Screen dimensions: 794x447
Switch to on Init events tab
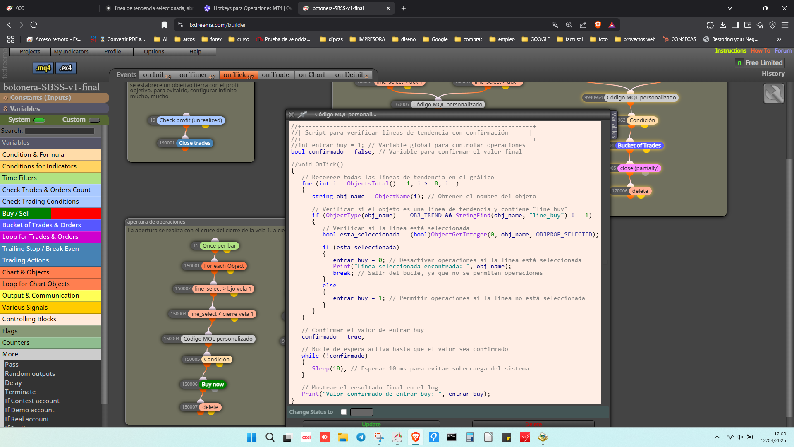[157, 75]
